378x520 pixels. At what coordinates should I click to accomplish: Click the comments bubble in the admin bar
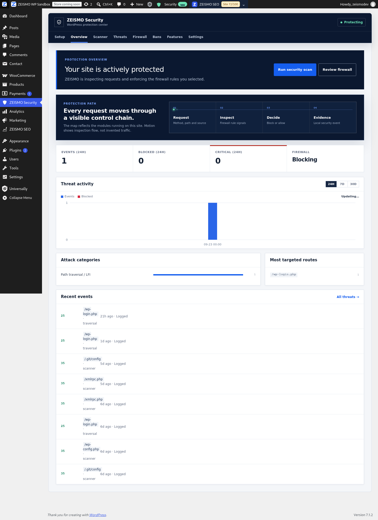(119, 4)
